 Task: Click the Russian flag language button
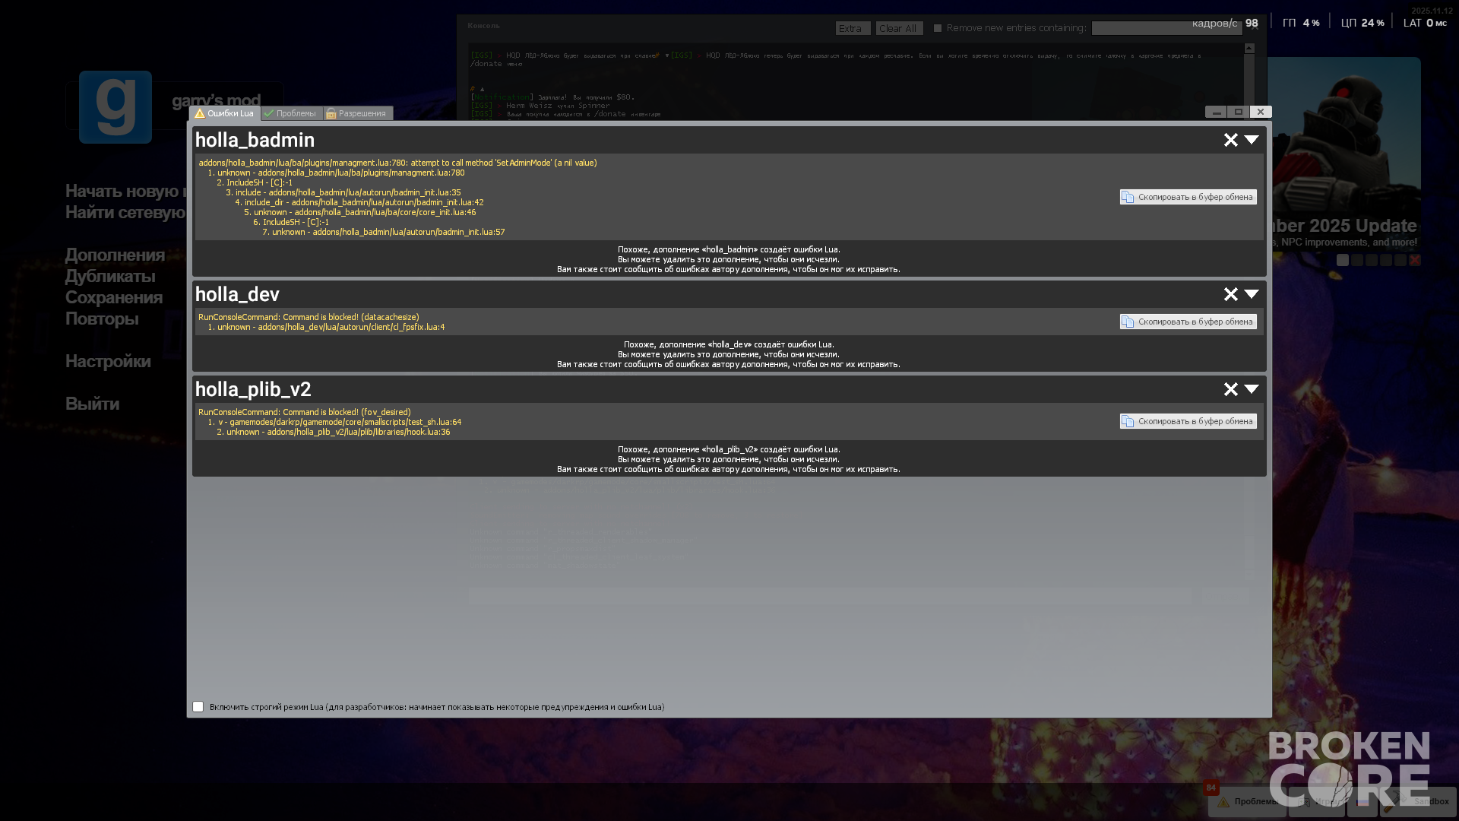click(x=1362, y=801)
